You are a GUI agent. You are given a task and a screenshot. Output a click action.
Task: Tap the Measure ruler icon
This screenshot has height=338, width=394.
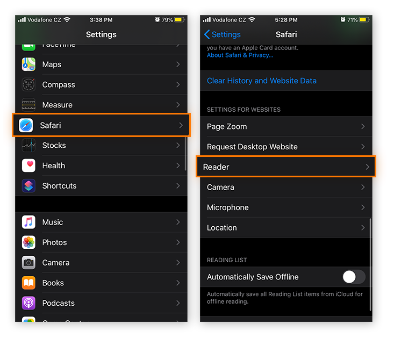click(28, 105)
